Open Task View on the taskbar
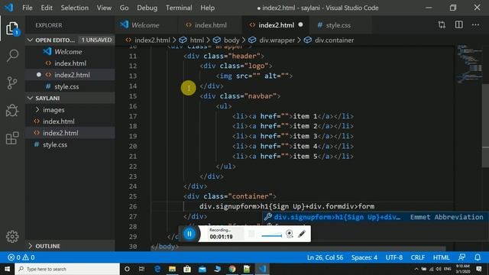The width and height of the screenshot is (489, 275). point(141,269)
